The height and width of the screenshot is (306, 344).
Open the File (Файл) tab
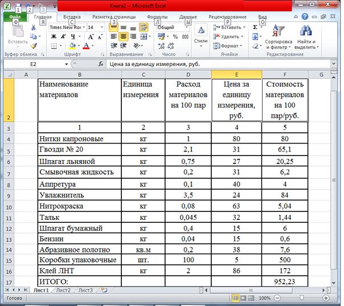pos(15,17)
